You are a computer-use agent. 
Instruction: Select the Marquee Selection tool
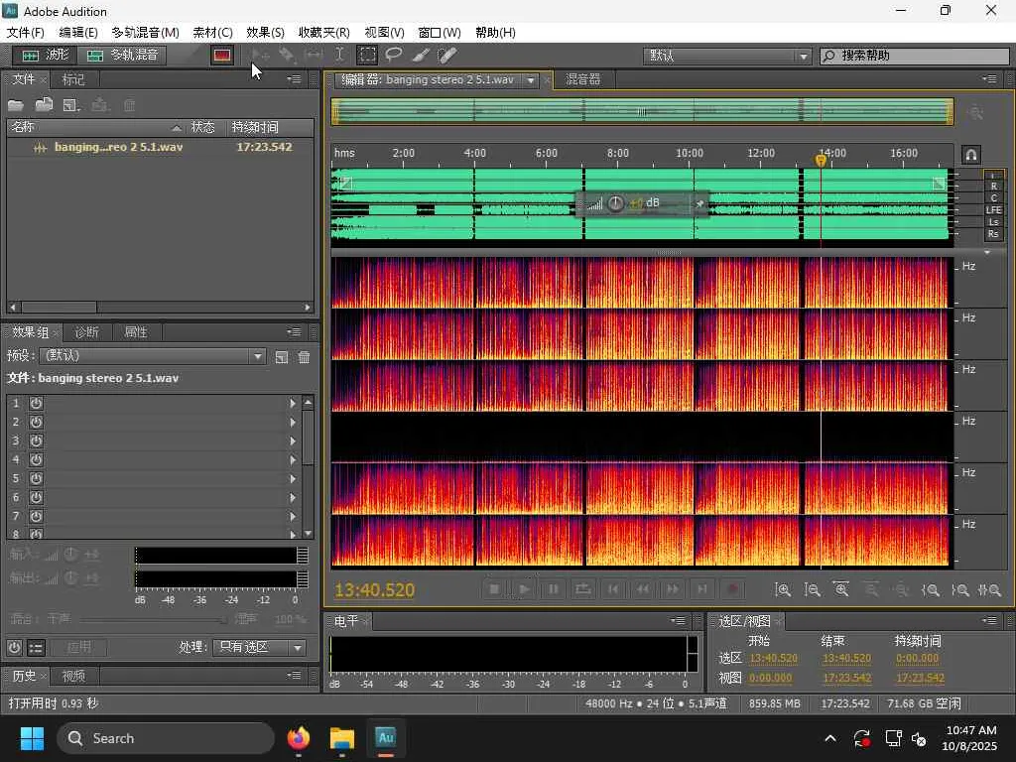(367, 56)
